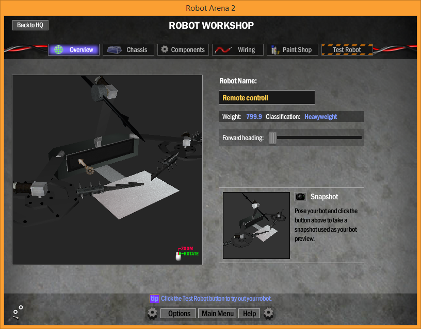The image size is (421, 329).
Task: Go back using Back to HQ button
Action: pos(30,25)
